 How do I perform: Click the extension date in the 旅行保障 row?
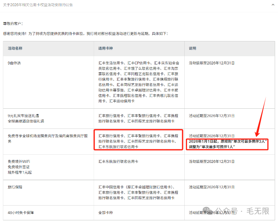click(x=212, y=187)
